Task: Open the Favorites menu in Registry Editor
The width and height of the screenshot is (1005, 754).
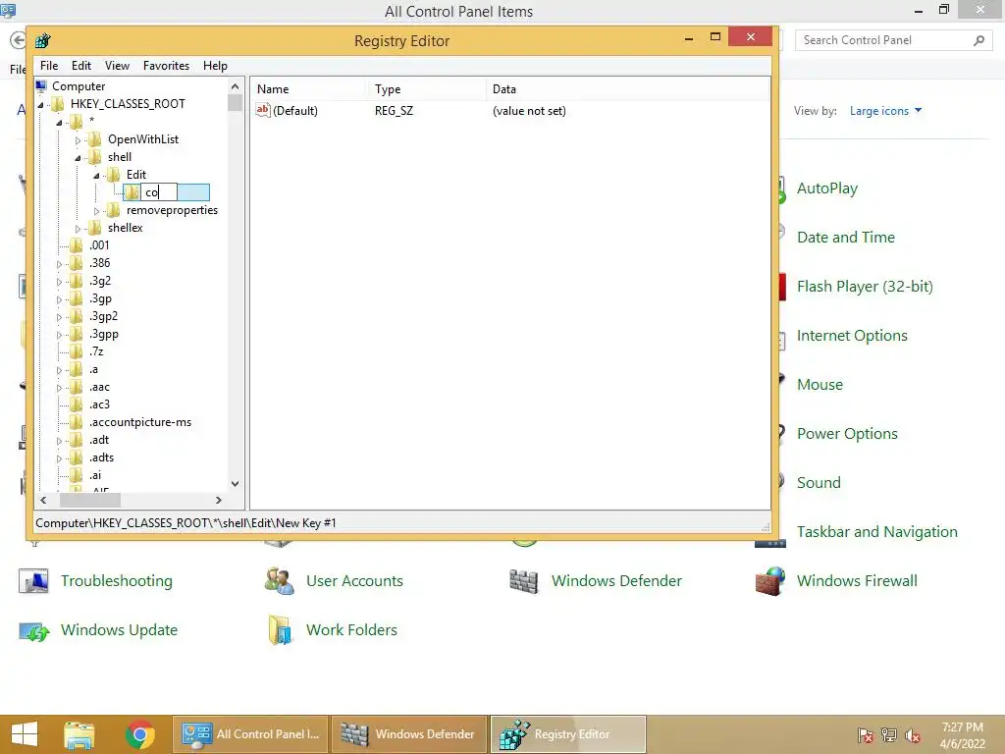Action: click(x=166, y=66)
